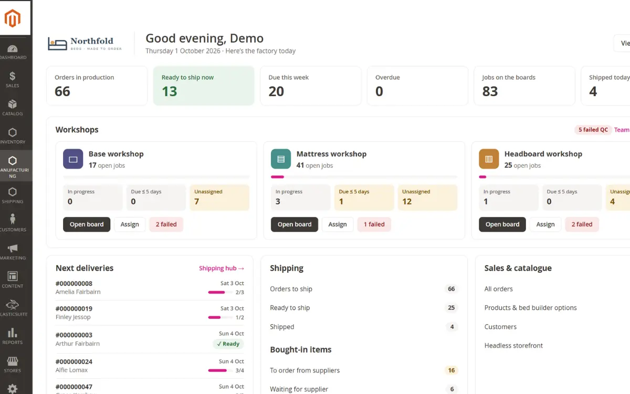Click the Magento logo icon
This screenshot has width=630, height=394.
point(13,18)
